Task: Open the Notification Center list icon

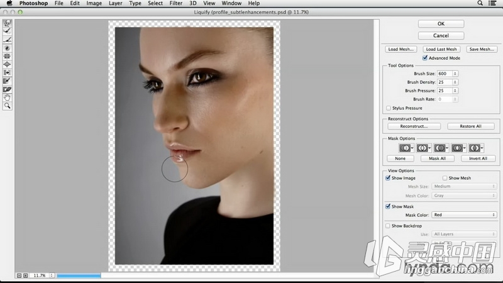Action: 492,3
